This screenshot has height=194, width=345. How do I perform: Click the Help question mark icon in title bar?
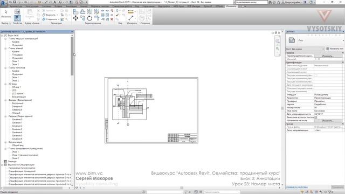311,2
